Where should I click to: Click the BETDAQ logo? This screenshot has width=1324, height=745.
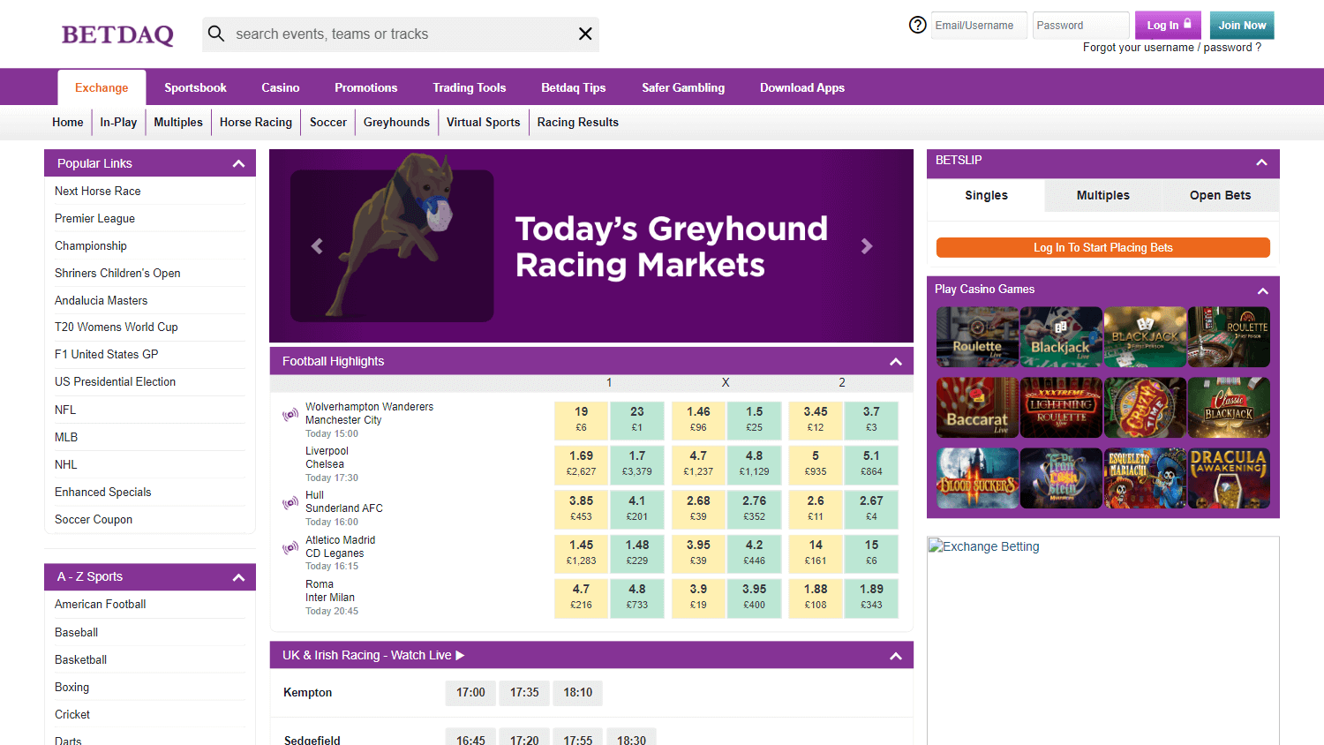[117, 34]
